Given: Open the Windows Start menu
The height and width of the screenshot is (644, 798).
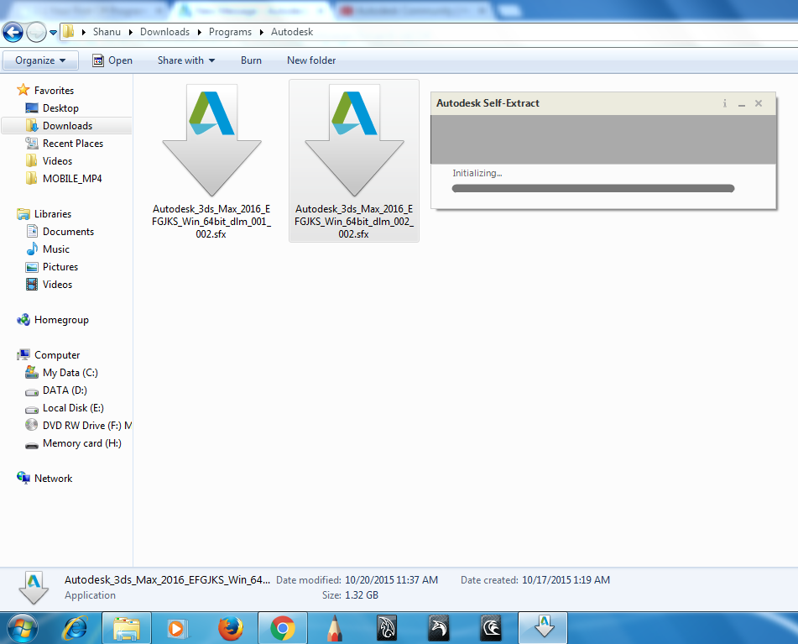Looking at the screenshot, I should (x=23, y=629).
